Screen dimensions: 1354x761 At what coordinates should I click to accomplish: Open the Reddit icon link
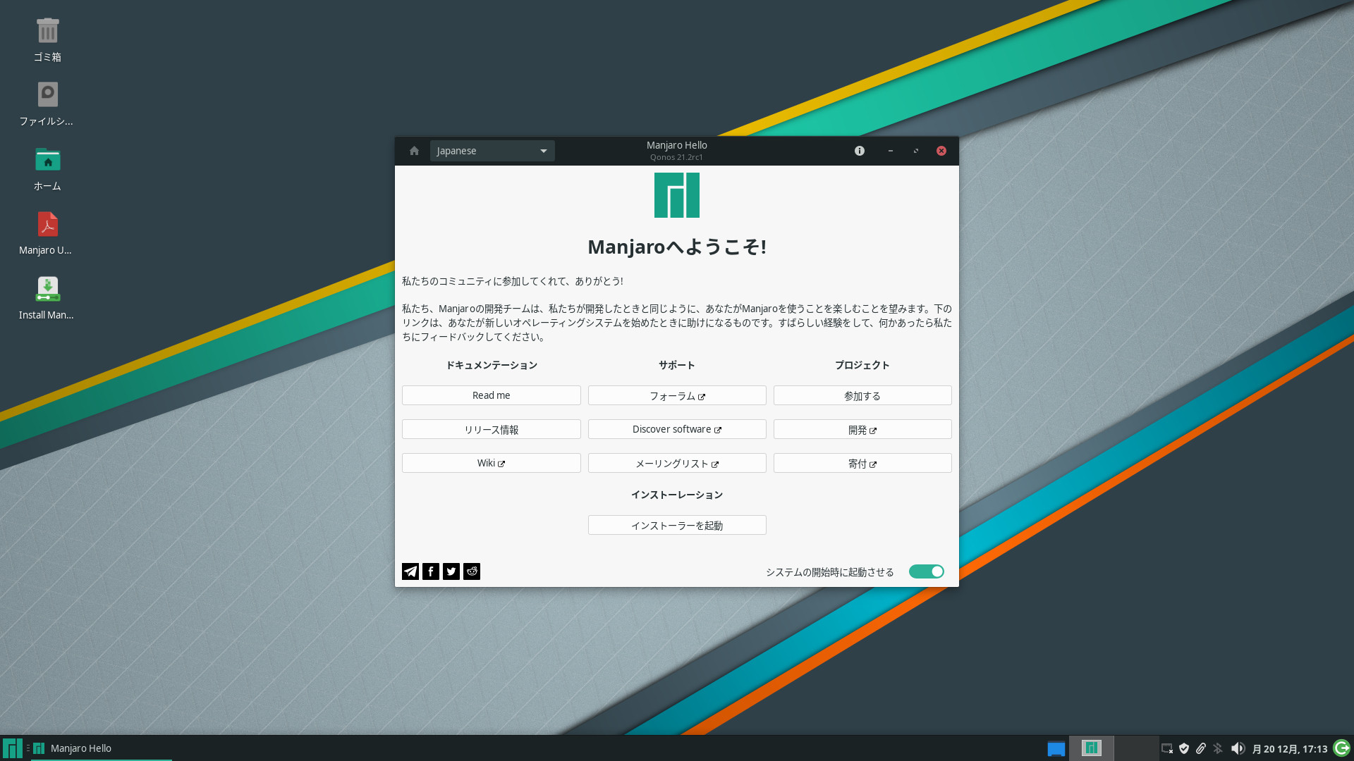coord(472,571)
